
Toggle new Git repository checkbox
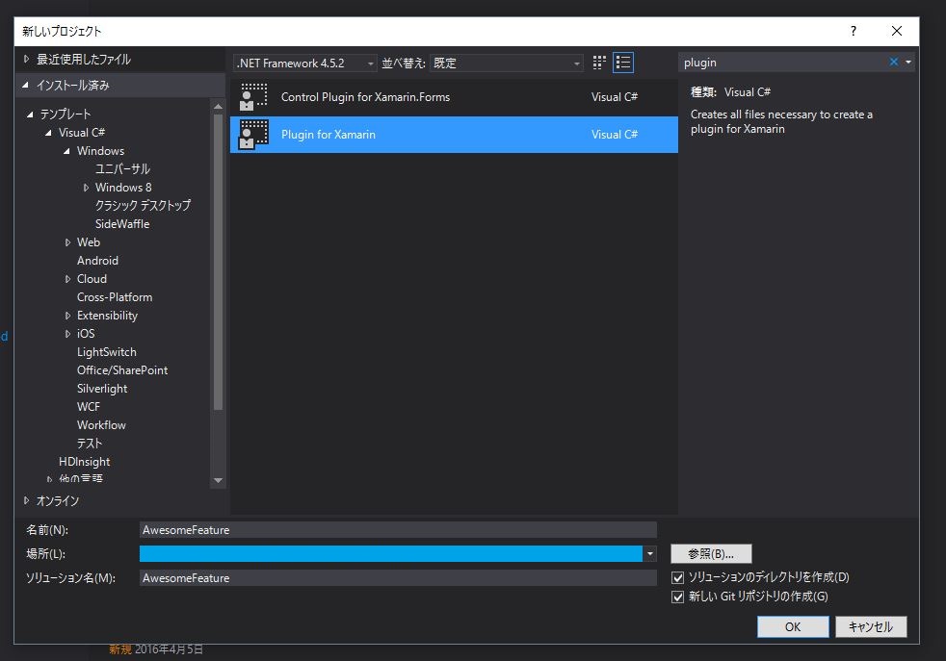pos(677,597)
